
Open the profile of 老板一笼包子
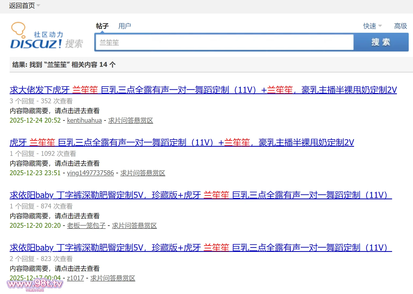pos(86,226)
